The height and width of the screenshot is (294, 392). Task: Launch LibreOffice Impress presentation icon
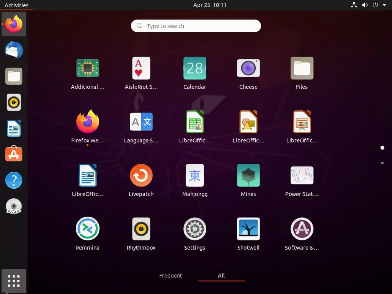302,122
